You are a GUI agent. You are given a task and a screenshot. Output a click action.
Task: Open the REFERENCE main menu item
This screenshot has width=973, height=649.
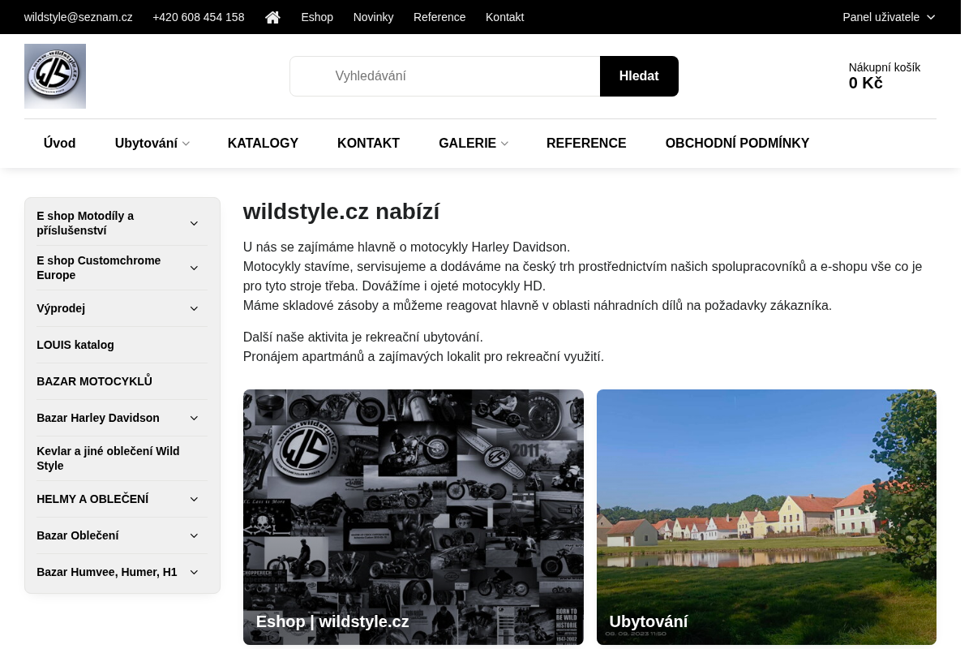point(586,144)
